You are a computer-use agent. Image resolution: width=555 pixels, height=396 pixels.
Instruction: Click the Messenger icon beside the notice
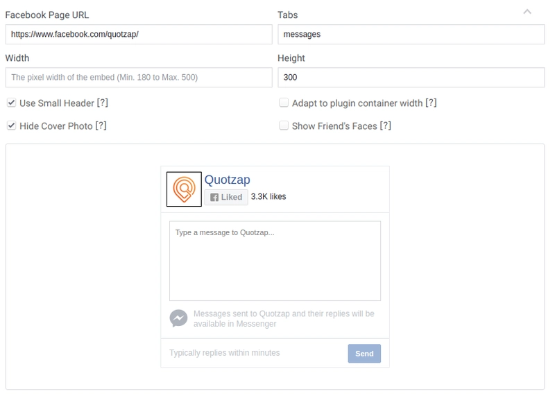pos(178,318)
